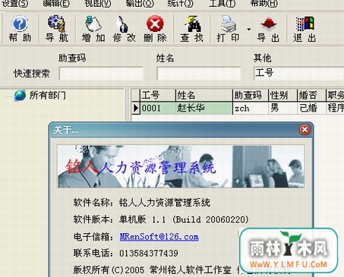
Task: Open the 输出(O) menu
Action: click(x=140, y=4)
